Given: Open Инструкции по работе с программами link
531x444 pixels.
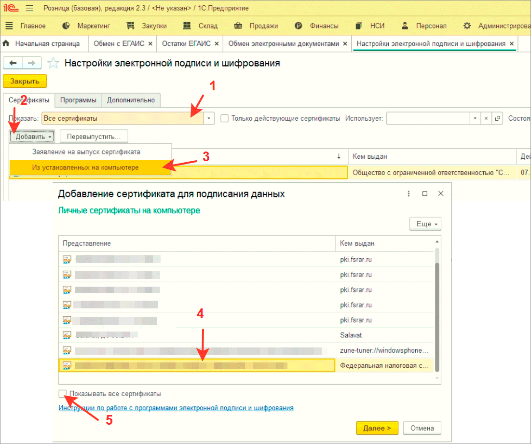Looking at the screenshot, I should [x=176, y=408].
